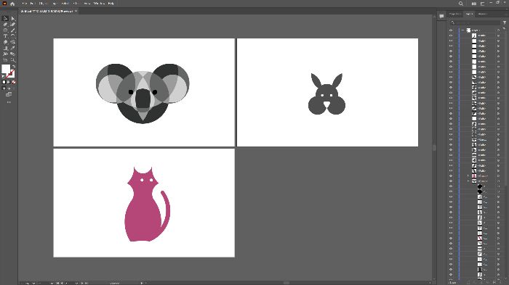Select the open document tab

point(47,11)
